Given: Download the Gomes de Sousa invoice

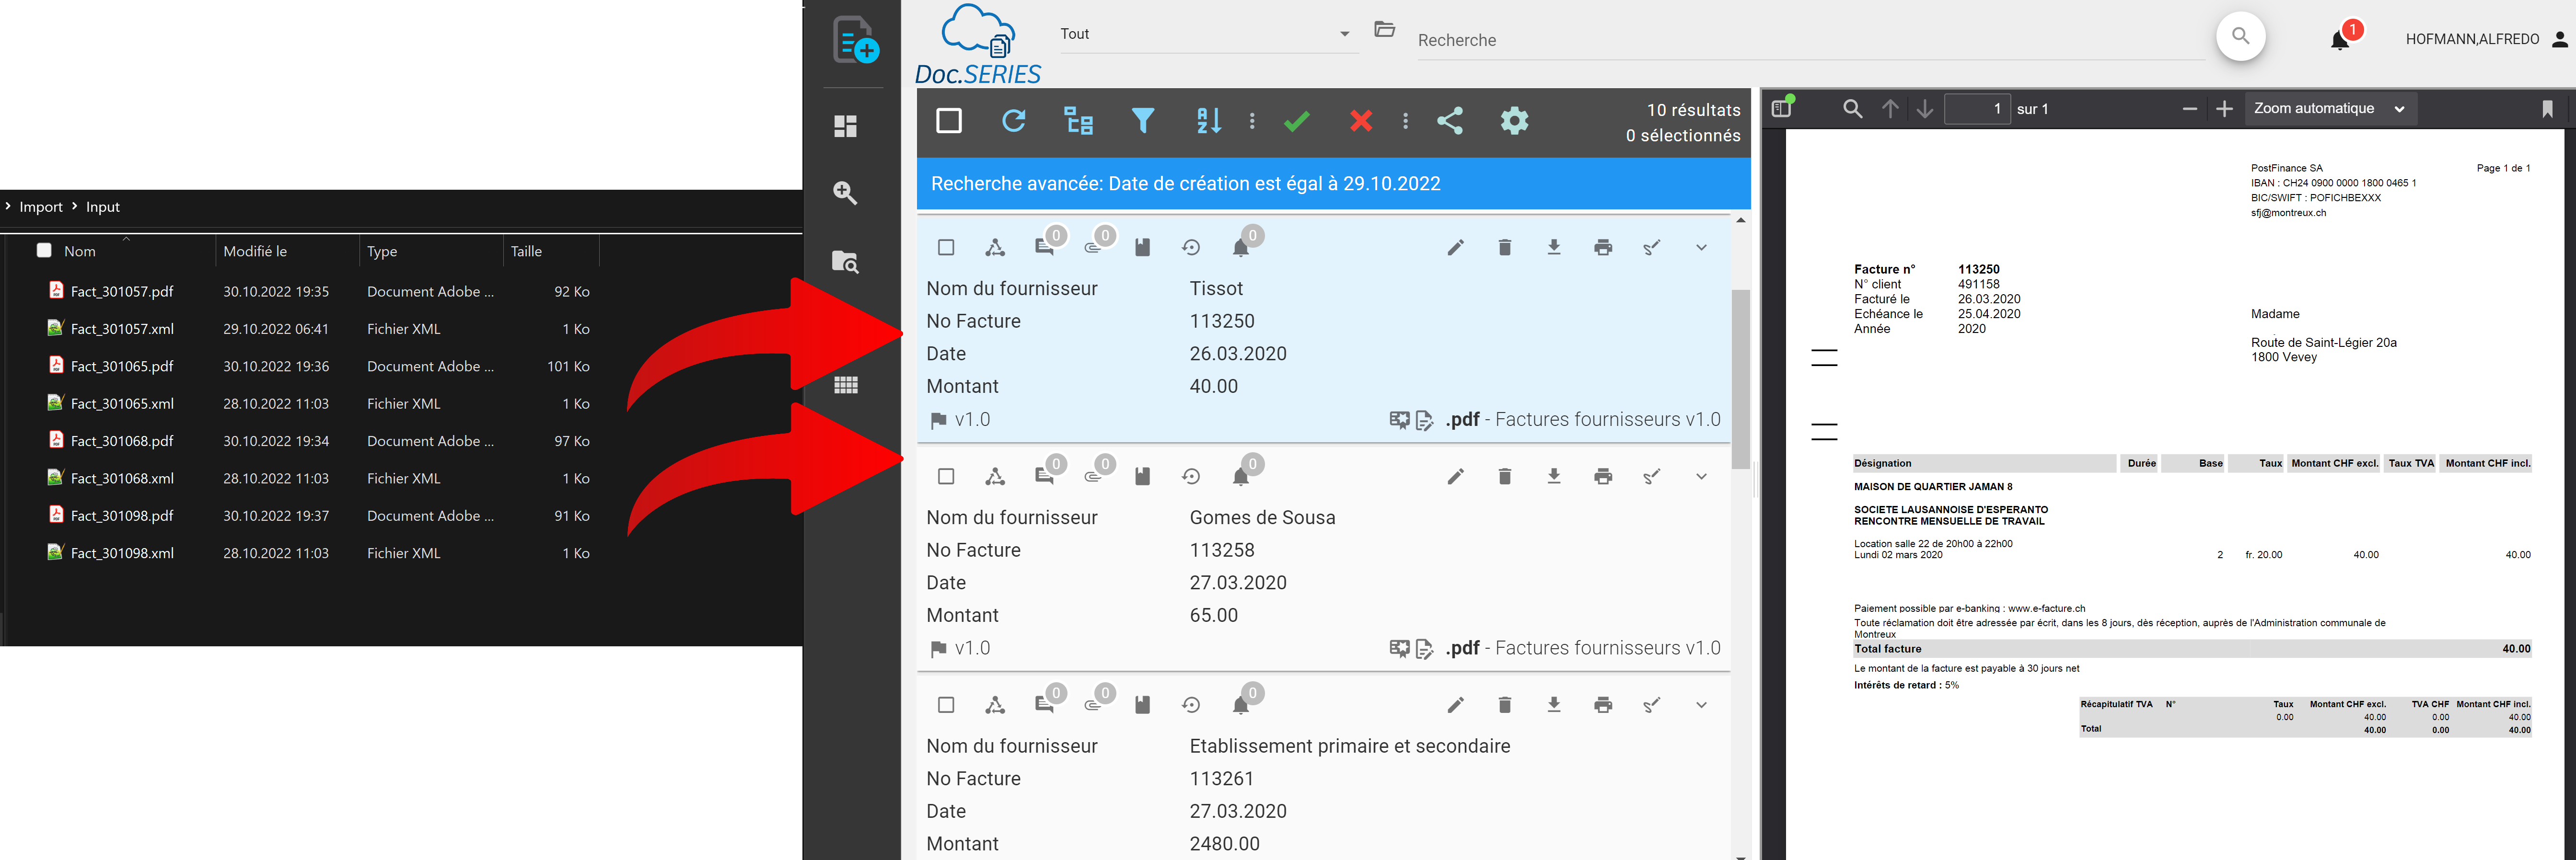Looking at the screenshot, I should click(1554, 476).
